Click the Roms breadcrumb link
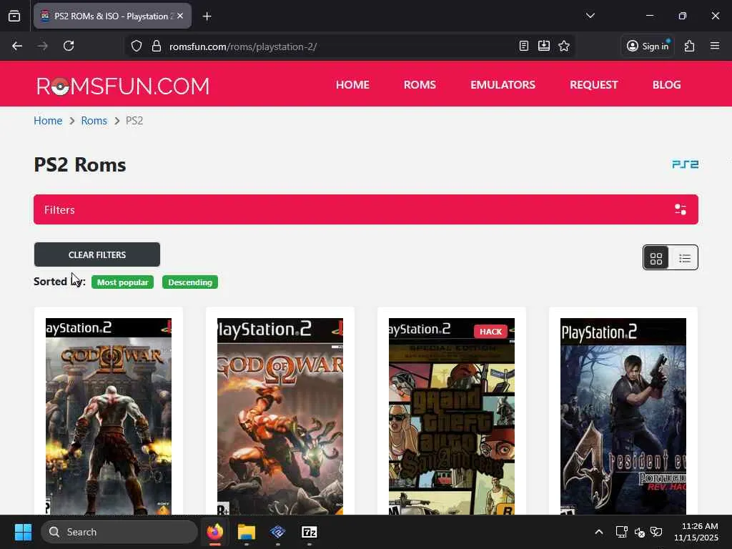The image size is (732, 549). coord(94,120)
